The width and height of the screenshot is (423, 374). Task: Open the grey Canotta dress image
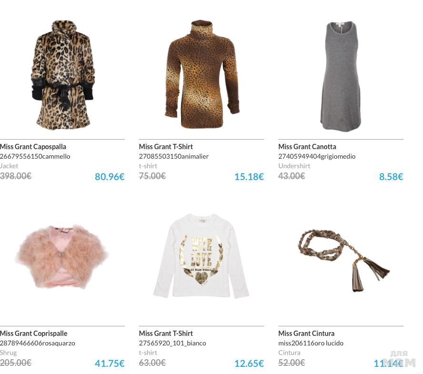(x=341, y=76)
